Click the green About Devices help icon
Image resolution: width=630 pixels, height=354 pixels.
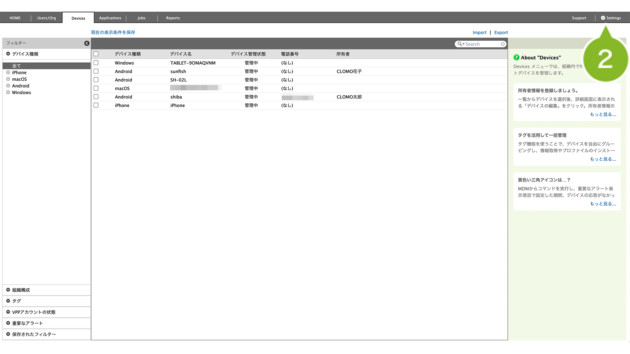coord(516,57)
